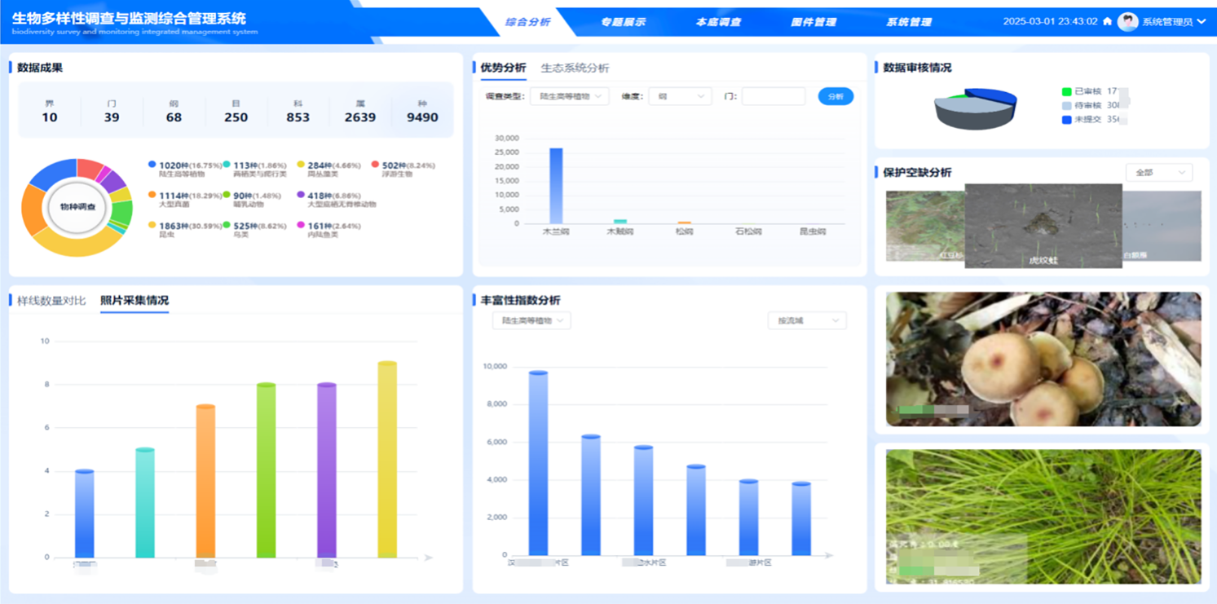The image size is (1217, 604).
Task: Click the system administrator avatar icon
Action: 1127,22
